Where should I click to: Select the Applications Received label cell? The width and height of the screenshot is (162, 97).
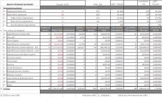click(x=23, y=11)
